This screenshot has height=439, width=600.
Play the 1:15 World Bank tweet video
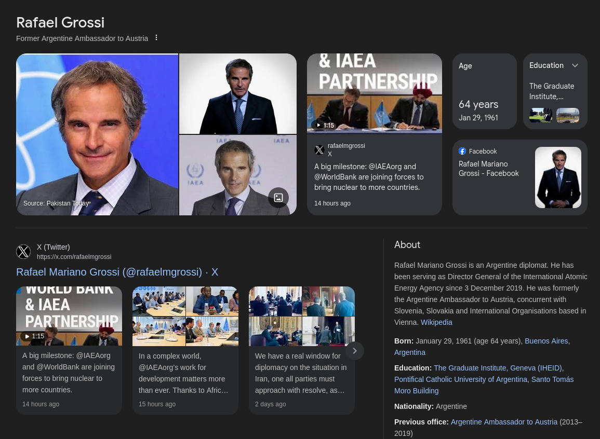point(34,336)
